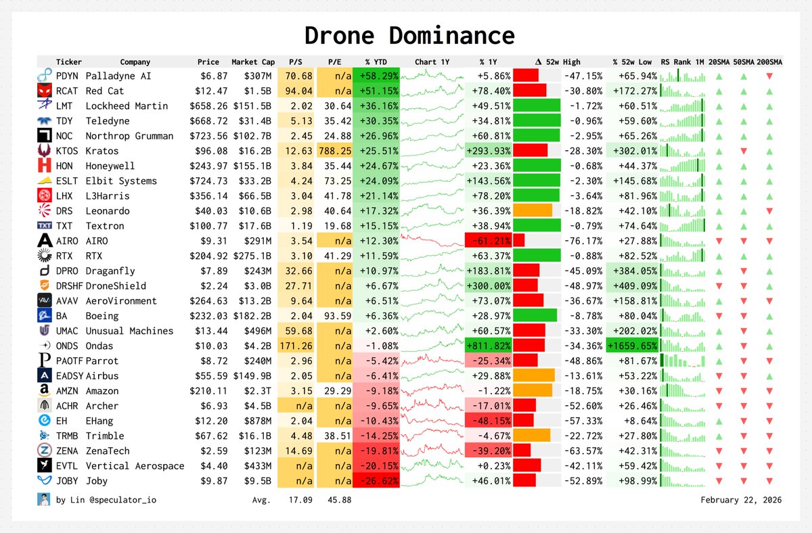Click the AeroVironment logo icon
812x533 pixels.
pyautogui.click(x=45, y=300)
